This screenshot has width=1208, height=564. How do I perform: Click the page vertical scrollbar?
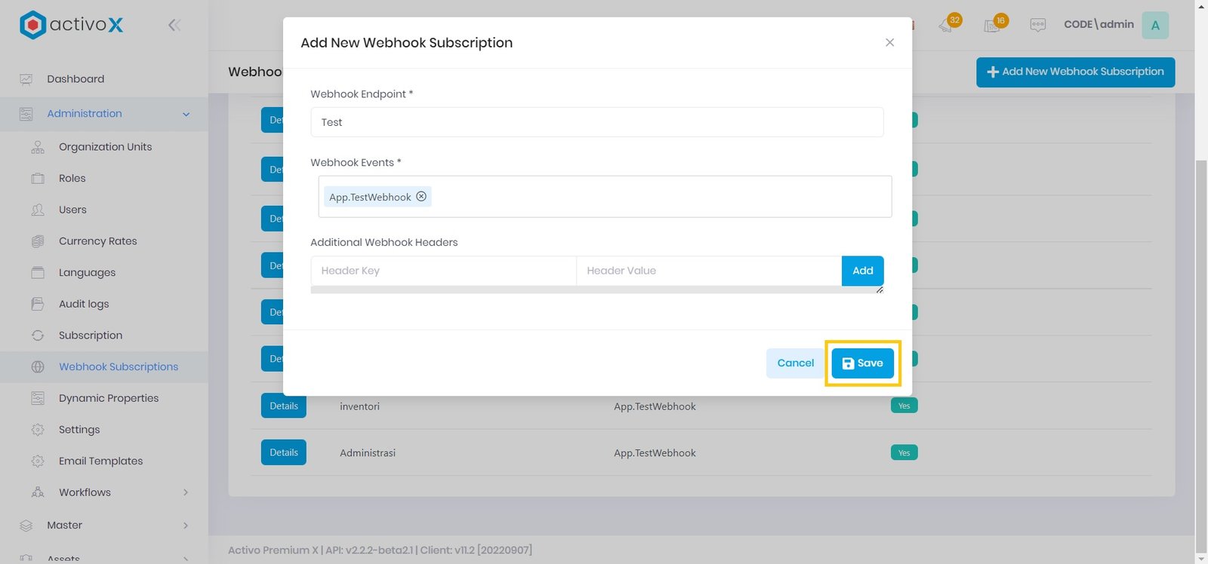coord(1201,357)
